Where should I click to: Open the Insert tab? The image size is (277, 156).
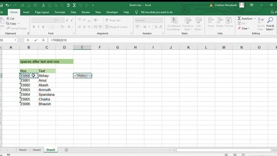(26, 12)
